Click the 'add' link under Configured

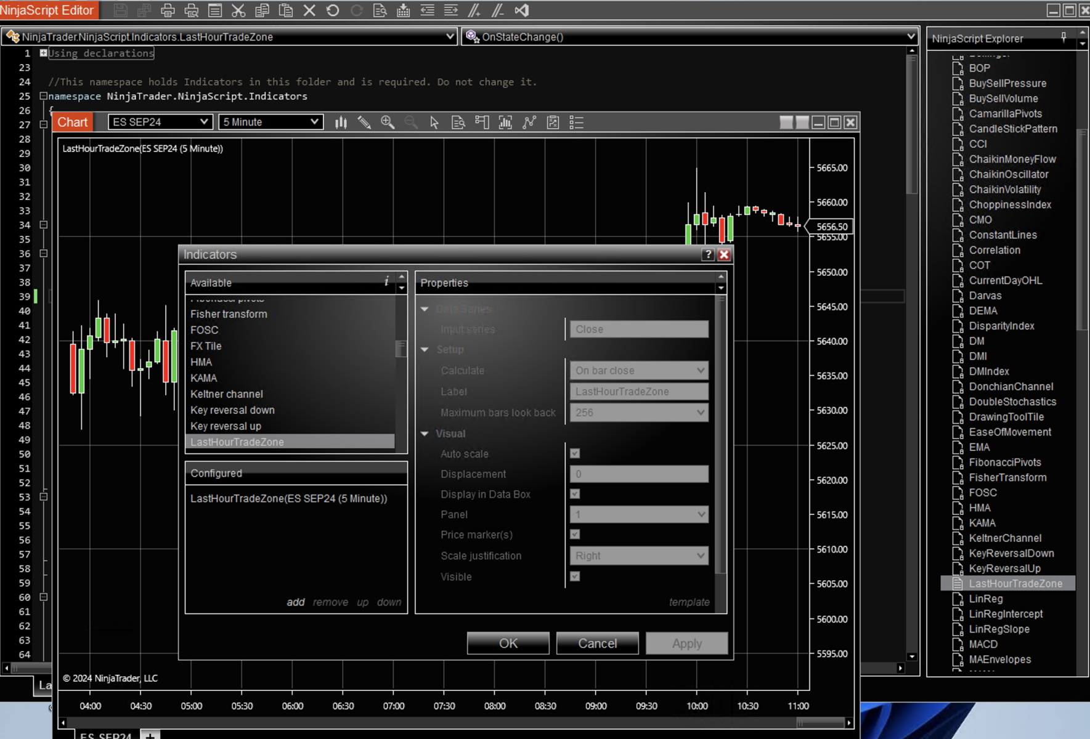click(296, 602)
